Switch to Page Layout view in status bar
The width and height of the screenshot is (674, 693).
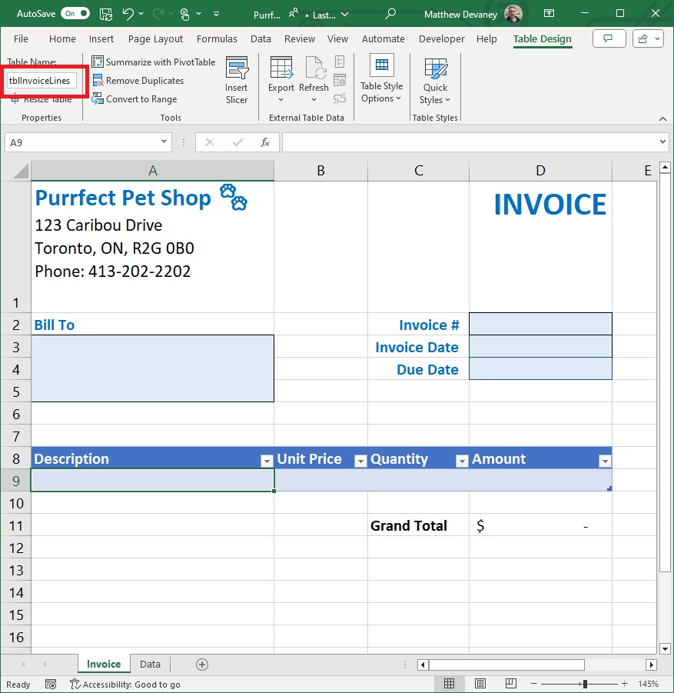tap(480, 683)
